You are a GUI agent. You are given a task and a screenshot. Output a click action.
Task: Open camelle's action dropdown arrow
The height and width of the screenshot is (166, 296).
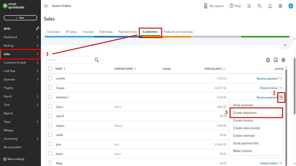click(281, 78)
